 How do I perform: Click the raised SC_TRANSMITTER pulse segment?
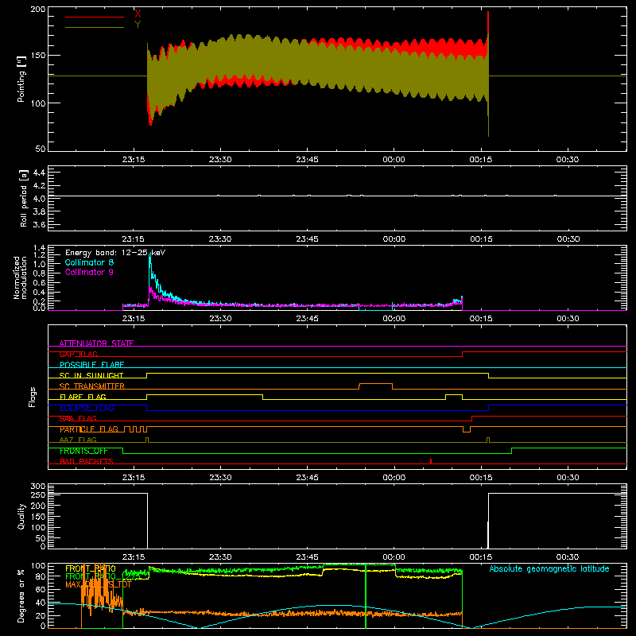[375, 384]
